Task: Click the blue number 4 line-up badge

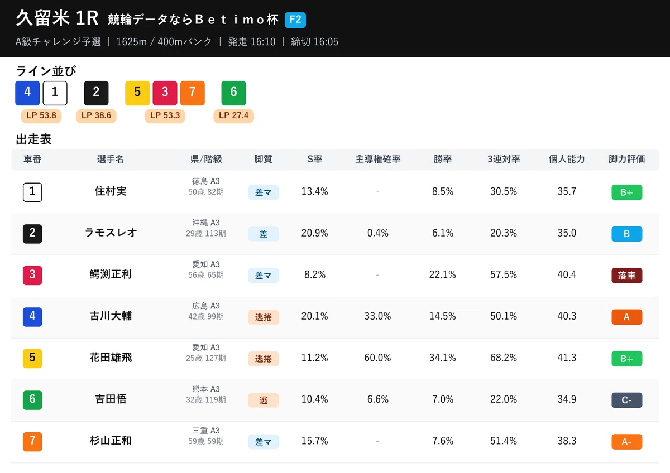Action: pyautogui.click(x=27, y=93)
